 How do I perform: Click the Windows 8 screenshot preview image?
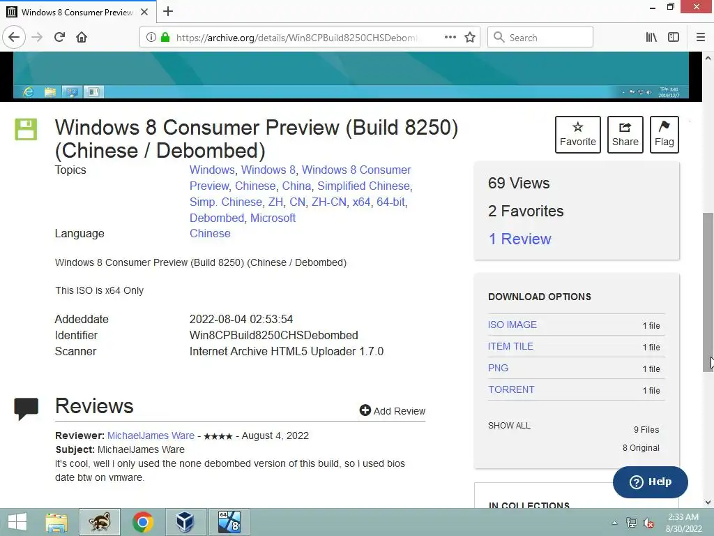click(x=351, y=75)
